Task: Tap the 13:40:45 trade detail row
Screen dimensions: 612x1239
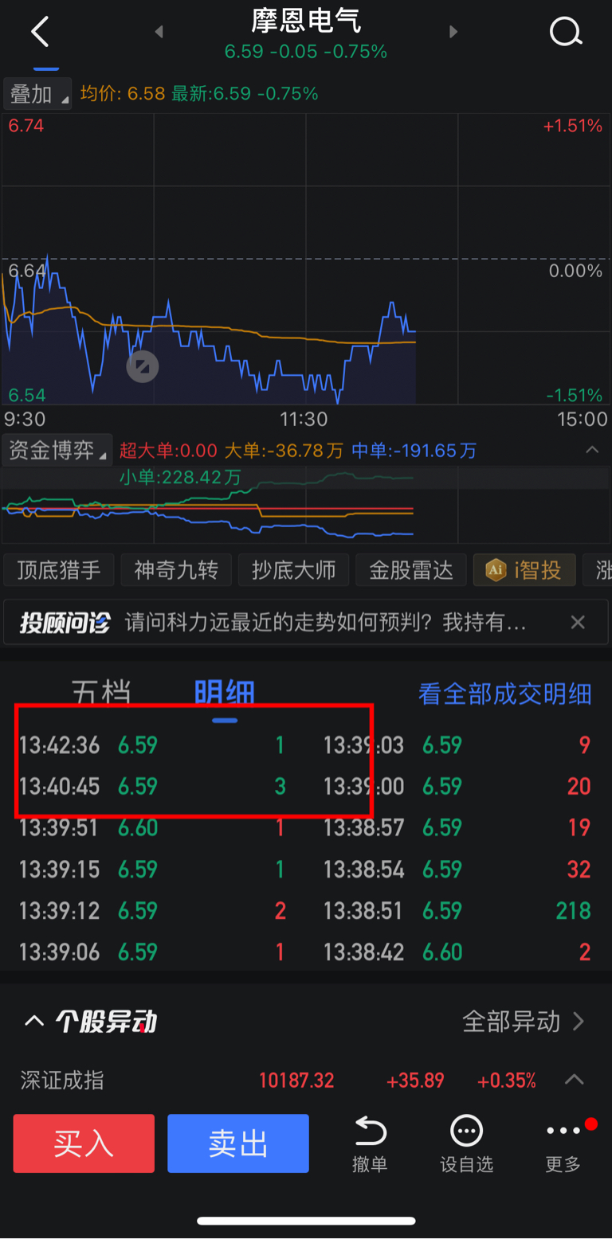Action: (153, 787)
